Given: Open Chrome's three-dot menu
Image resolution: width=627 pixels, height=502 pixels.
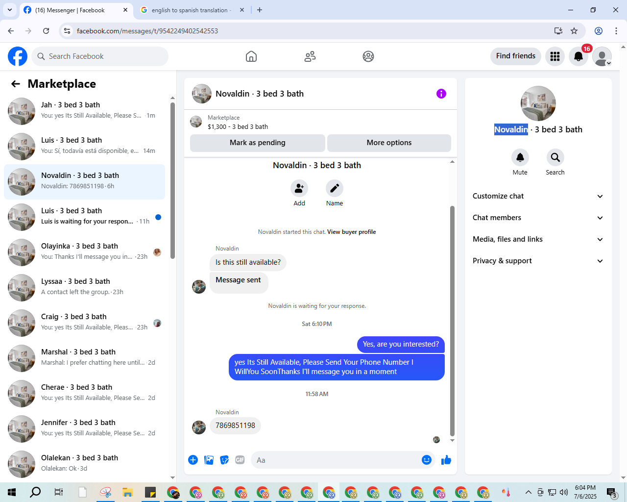Looking at the screenshot, I should pyautogui.click(x=616, y=31).
